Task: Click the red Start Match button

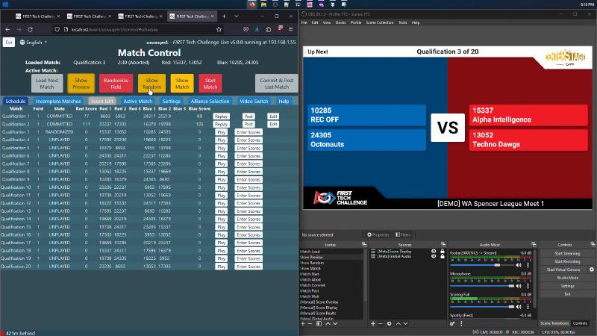Action: [210, 84]
